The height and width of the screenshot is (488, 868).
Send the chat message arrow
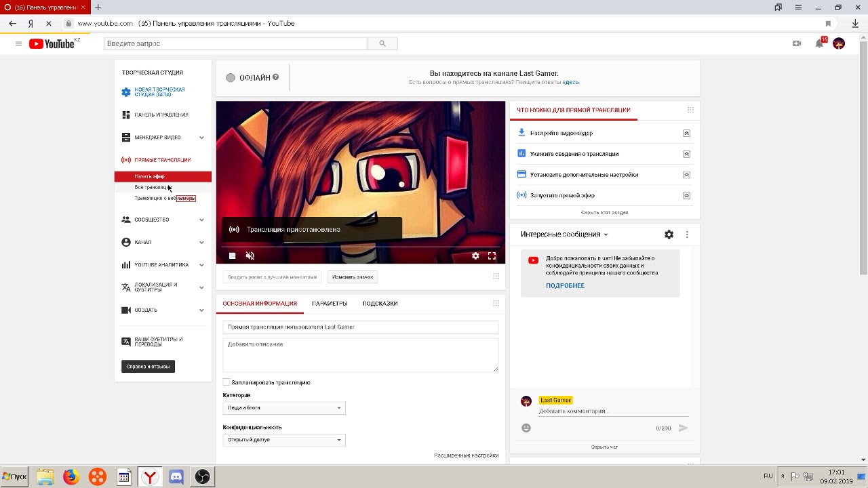(x=683, y=428)
